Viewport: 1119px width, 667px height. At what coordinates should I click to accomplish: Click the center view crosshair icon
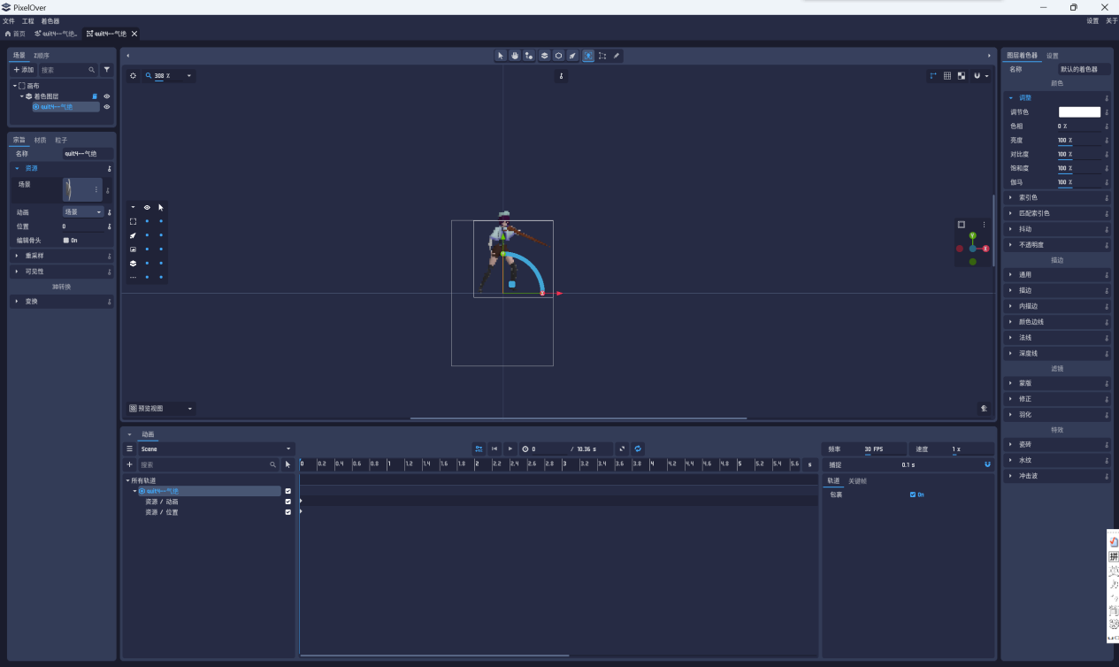point(134,76)
